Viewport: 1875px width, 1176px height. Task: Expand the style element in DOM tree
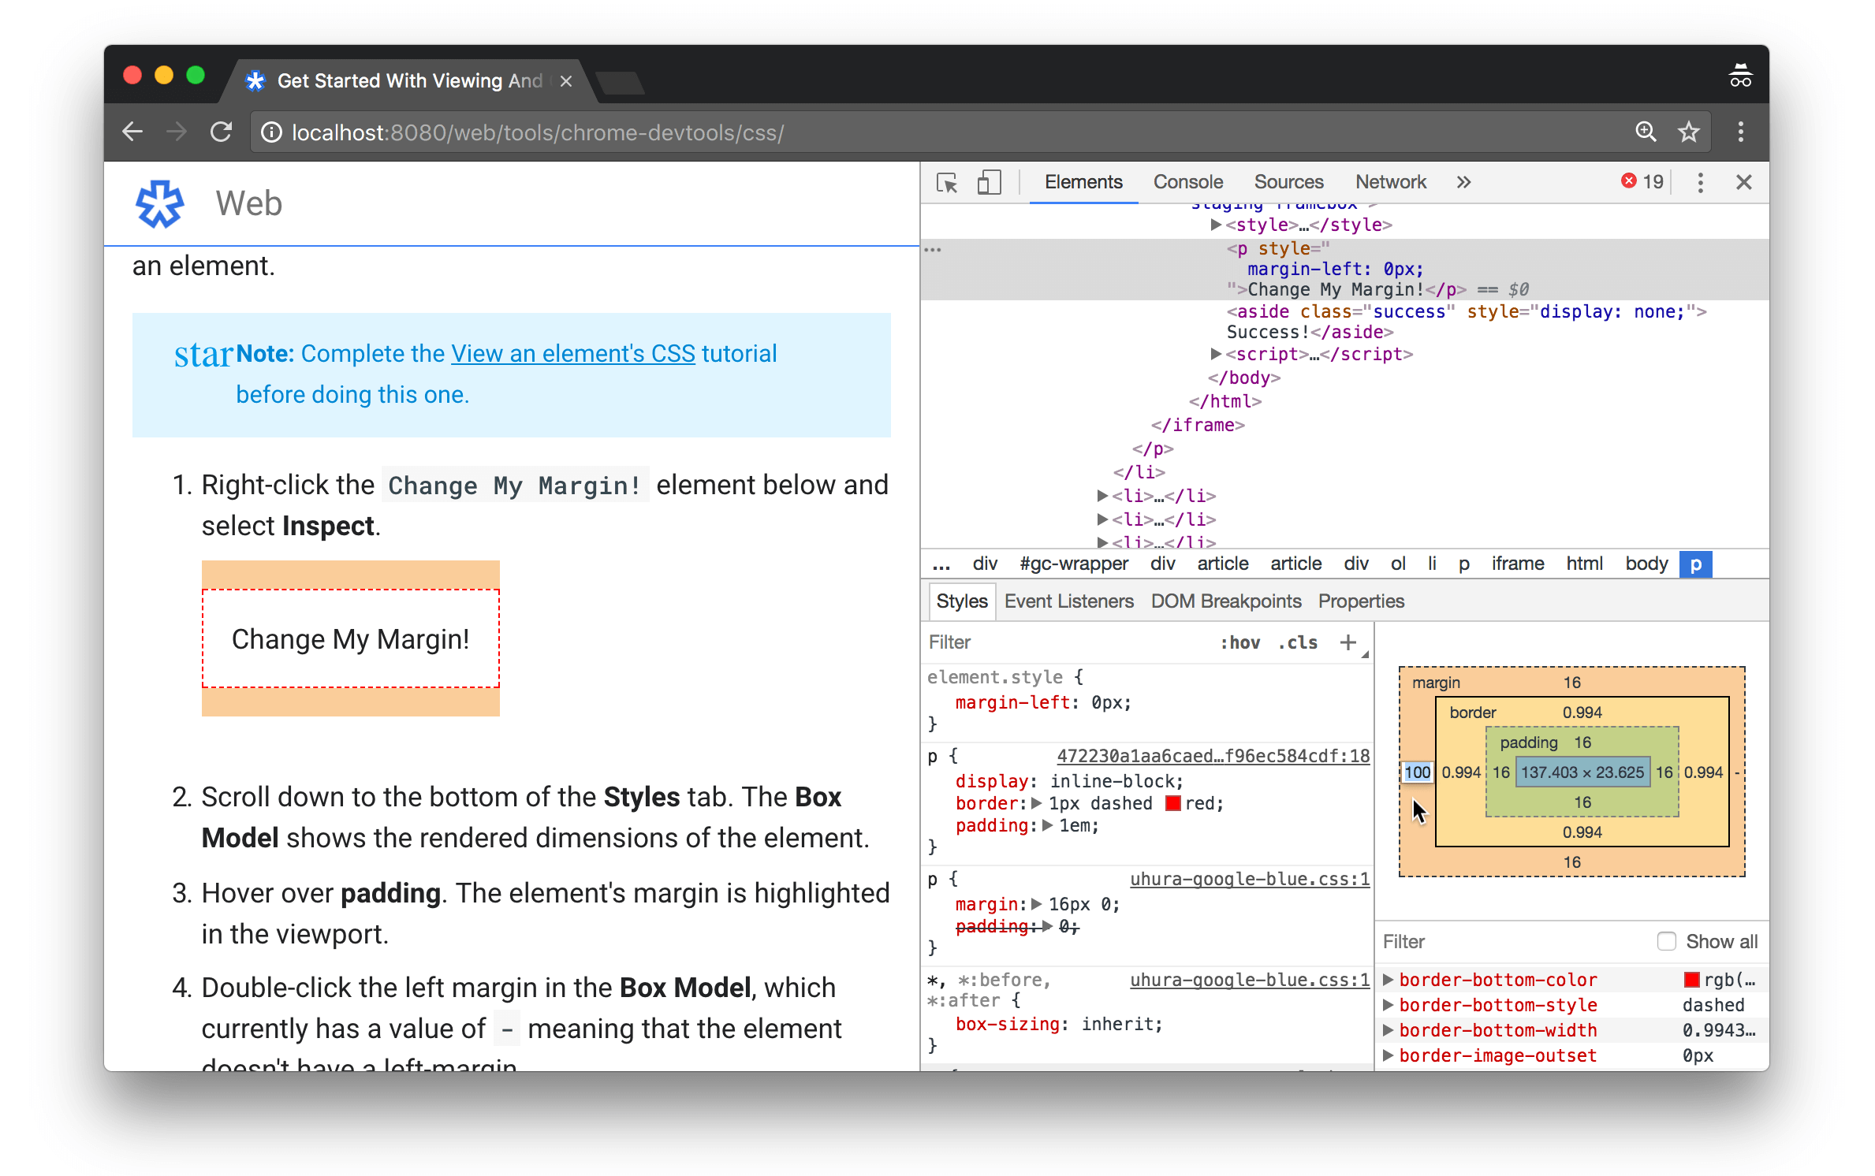pos(1215,225)
